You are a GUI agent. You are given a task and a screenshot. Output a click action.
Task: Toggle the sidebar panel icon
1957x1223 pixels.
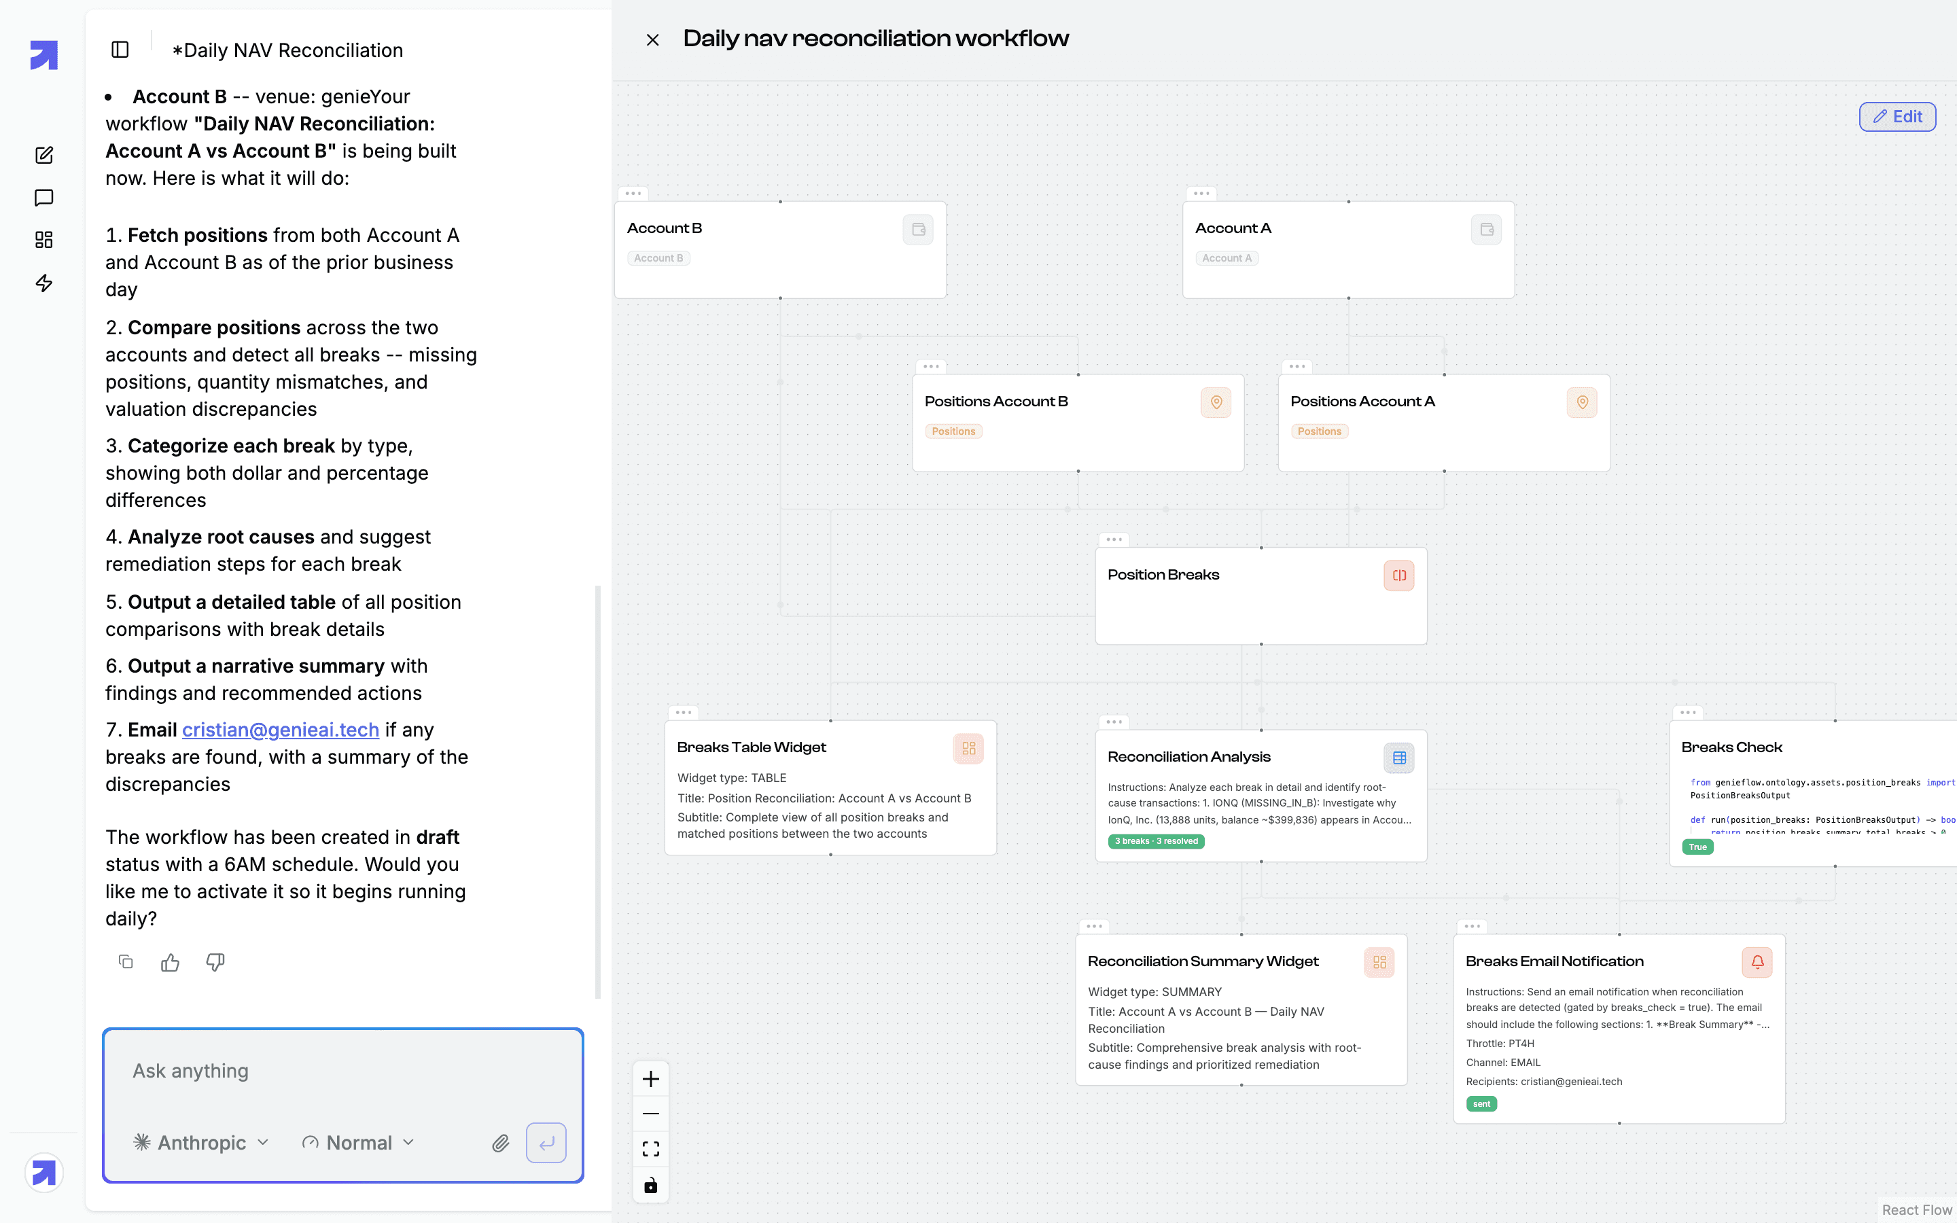[x=120, y=50]
